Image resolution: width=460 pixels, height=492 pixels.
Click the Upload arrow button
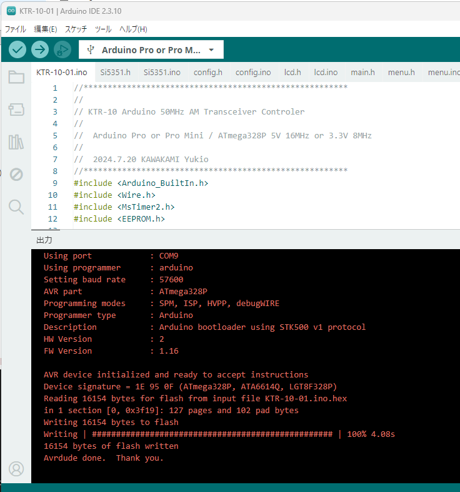pyautogui.click(x=40, y=49)
